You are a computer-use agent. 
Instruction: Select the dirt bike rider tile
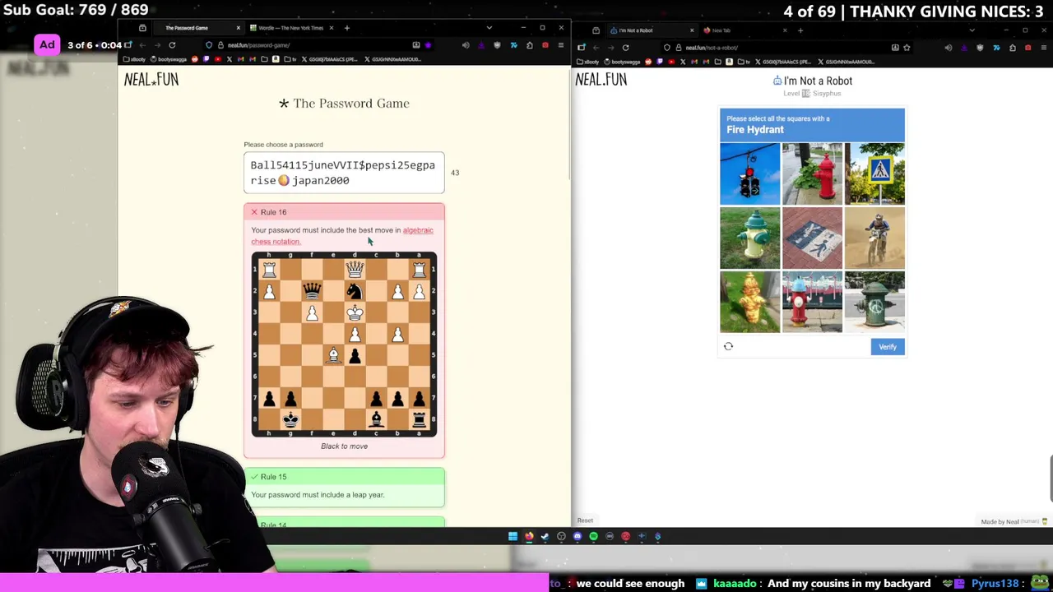coord(874,238)
